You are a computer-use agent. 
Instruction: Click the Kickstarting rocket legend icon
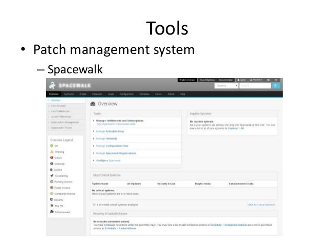pyautogui.click(x=52, y=176)
